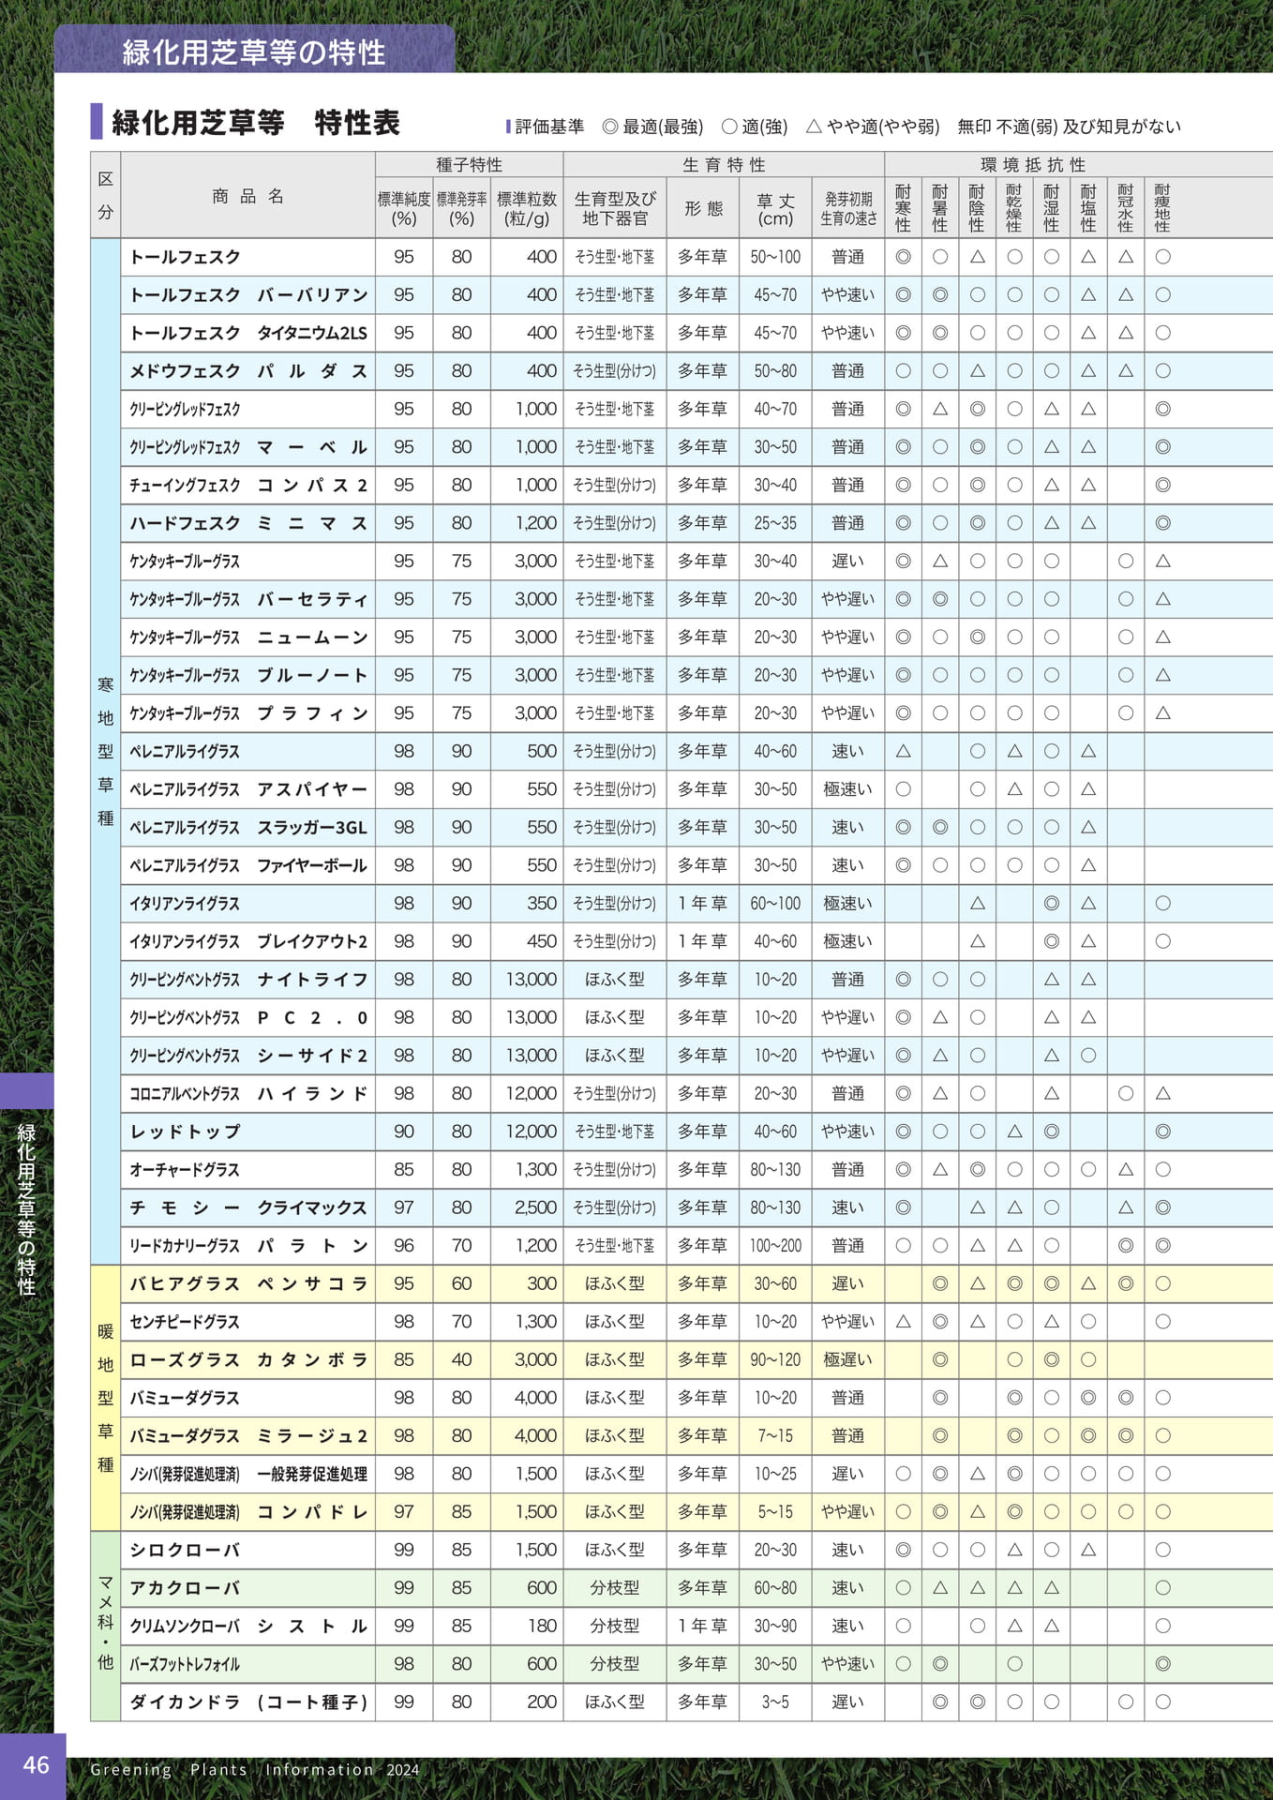Click product name シロクローバ
1273x1800 pixels.
pos(185,1550)
